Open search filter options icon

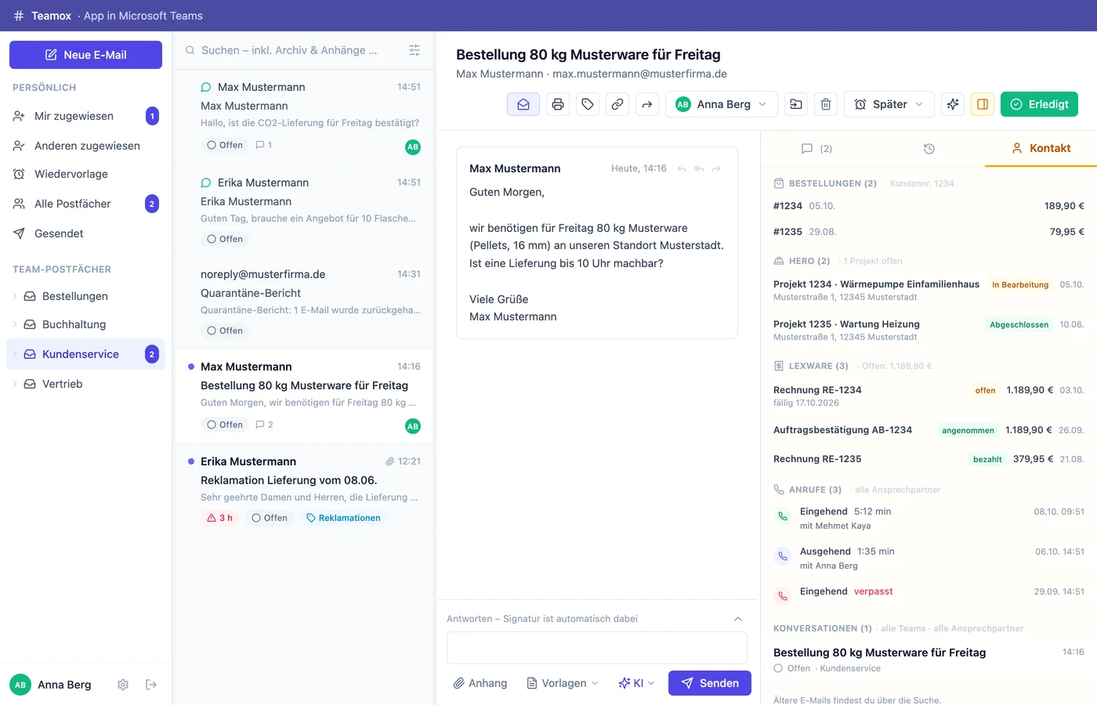click(x=415, y=50)
